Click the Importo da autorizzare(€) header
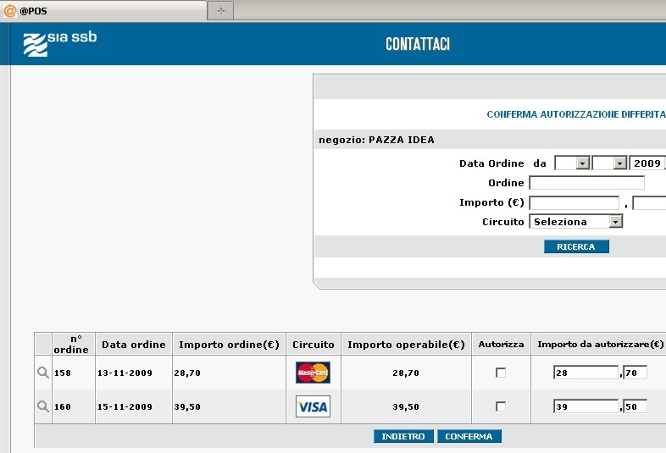The height and width of the screenshot is (453, 666). click(600, 344)
